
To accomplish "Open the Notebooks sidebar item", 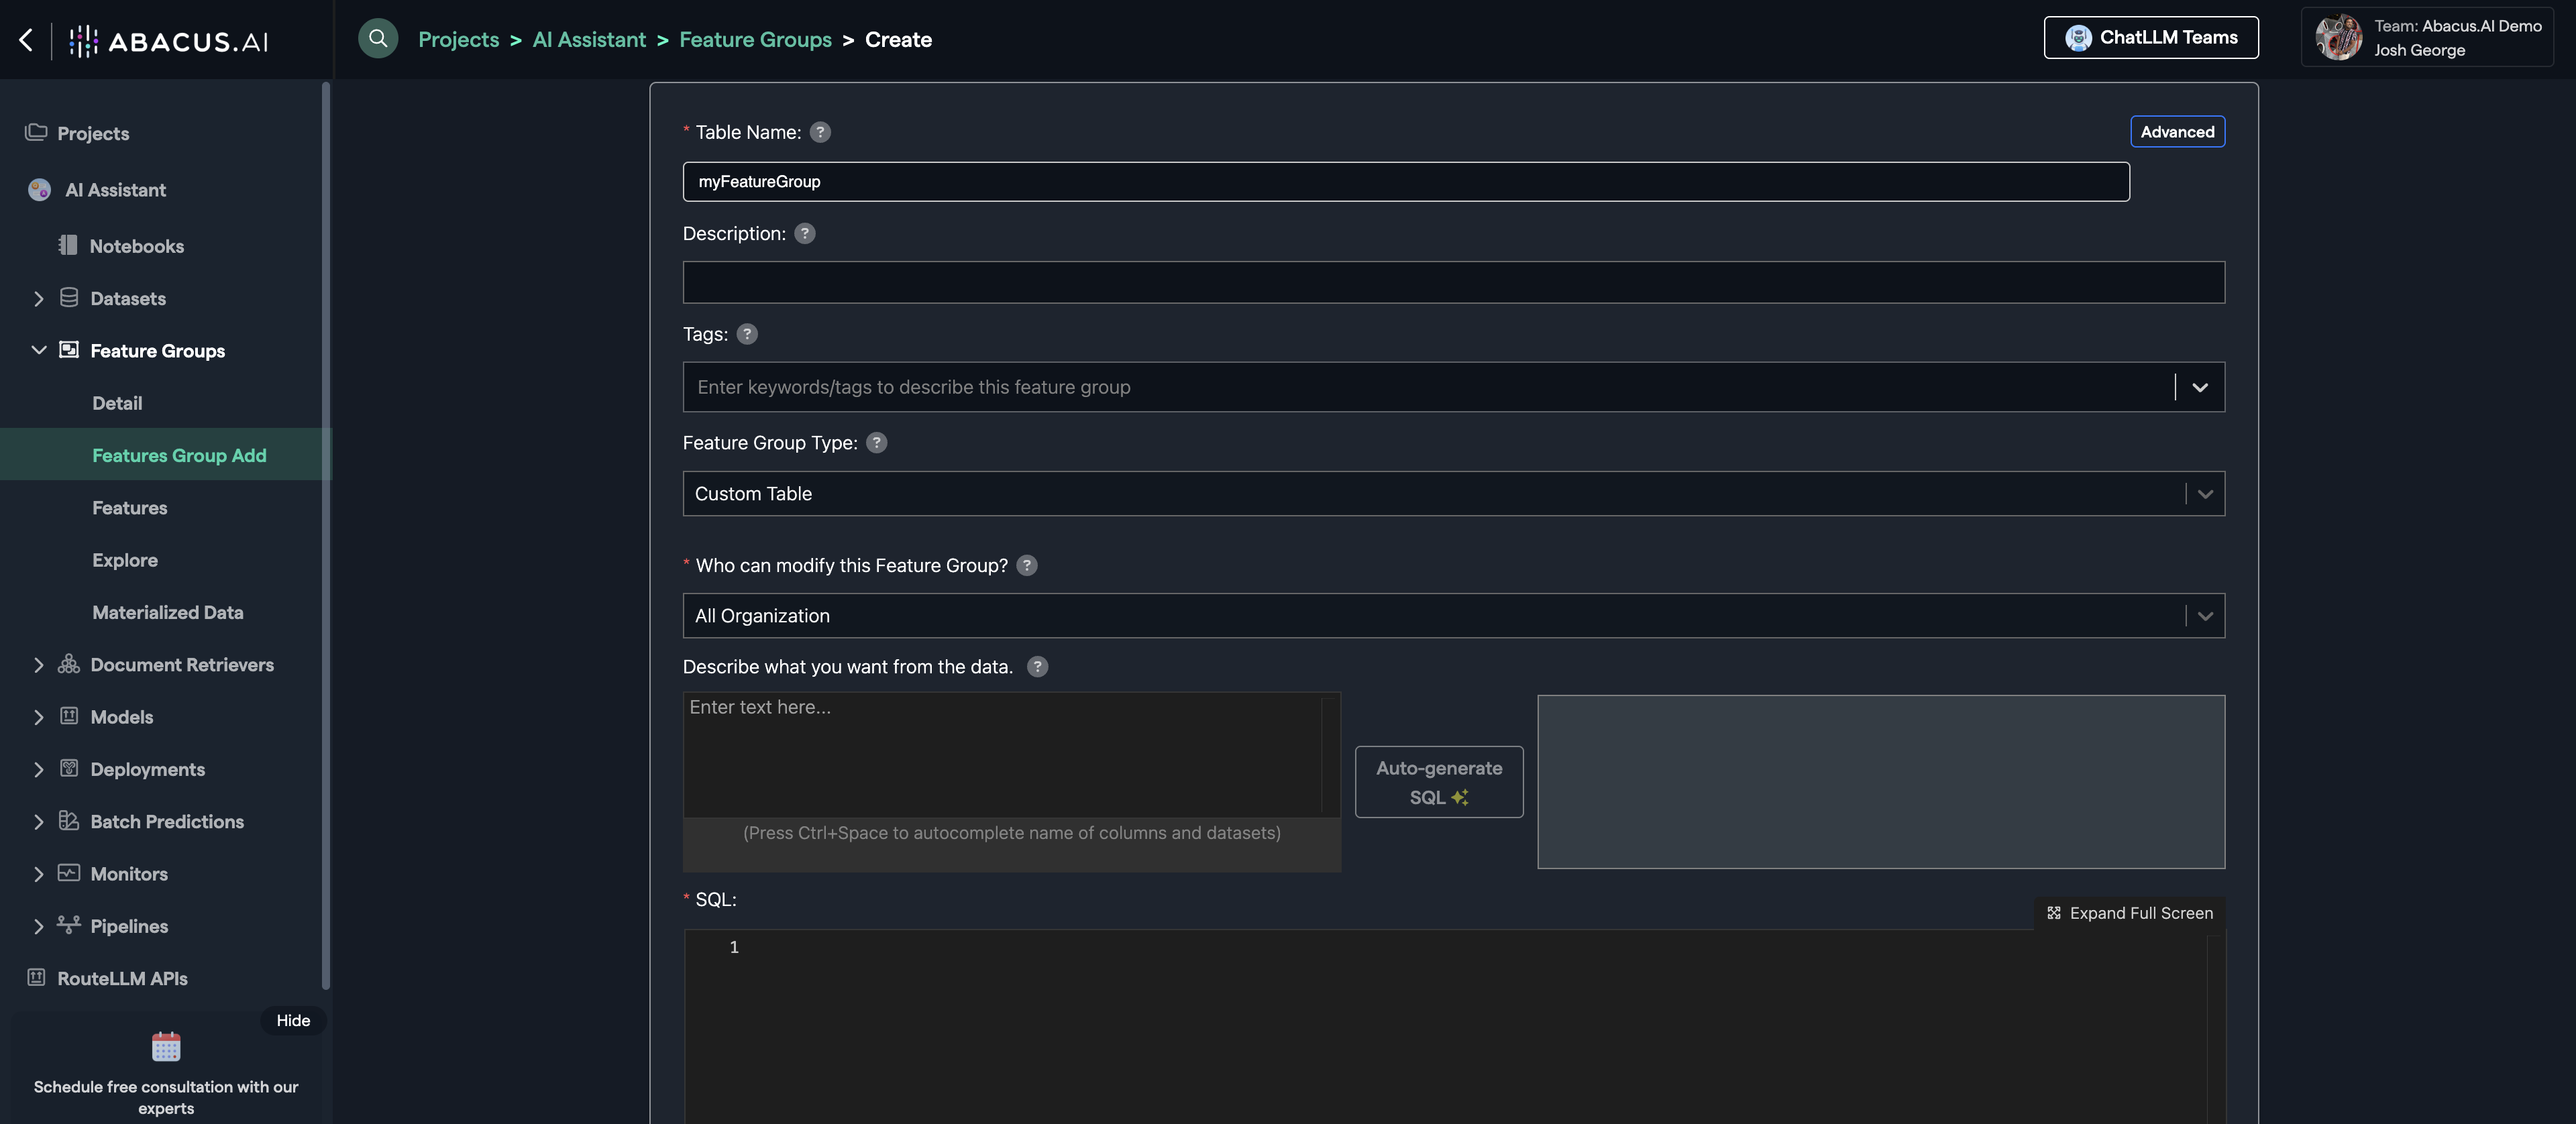I will pyautogui.click(x=136, y=246).
